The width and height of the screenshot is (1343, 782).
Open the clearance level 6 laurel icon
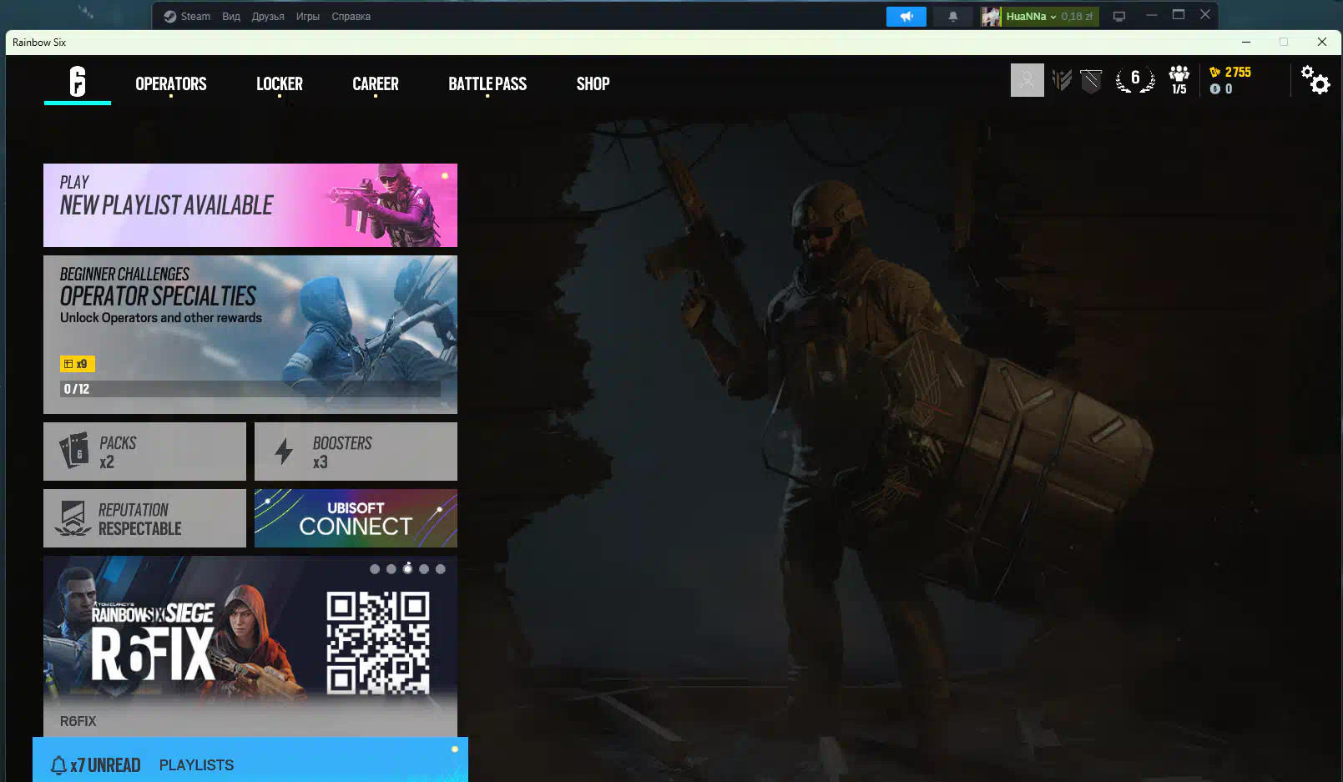tap(1135, 79)
